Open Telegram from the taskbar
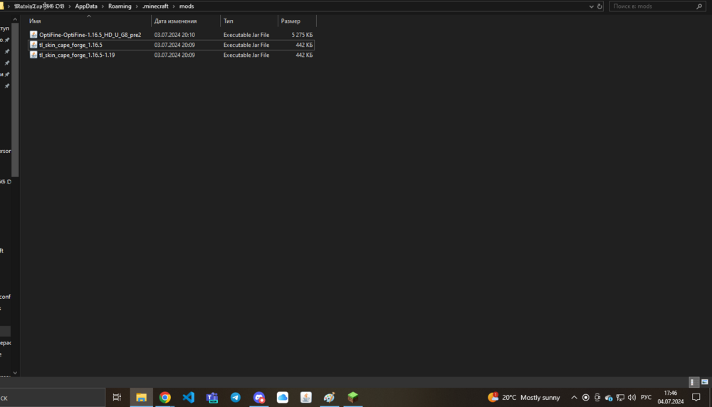Screen dimensions: 712x407 click(235, 398)
